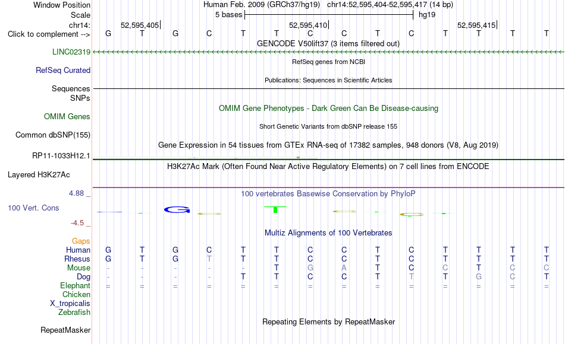The height and width of the screenshot is (344, 565).
Task: Click the H3K27Ac Mark track title
Action: 328,167
